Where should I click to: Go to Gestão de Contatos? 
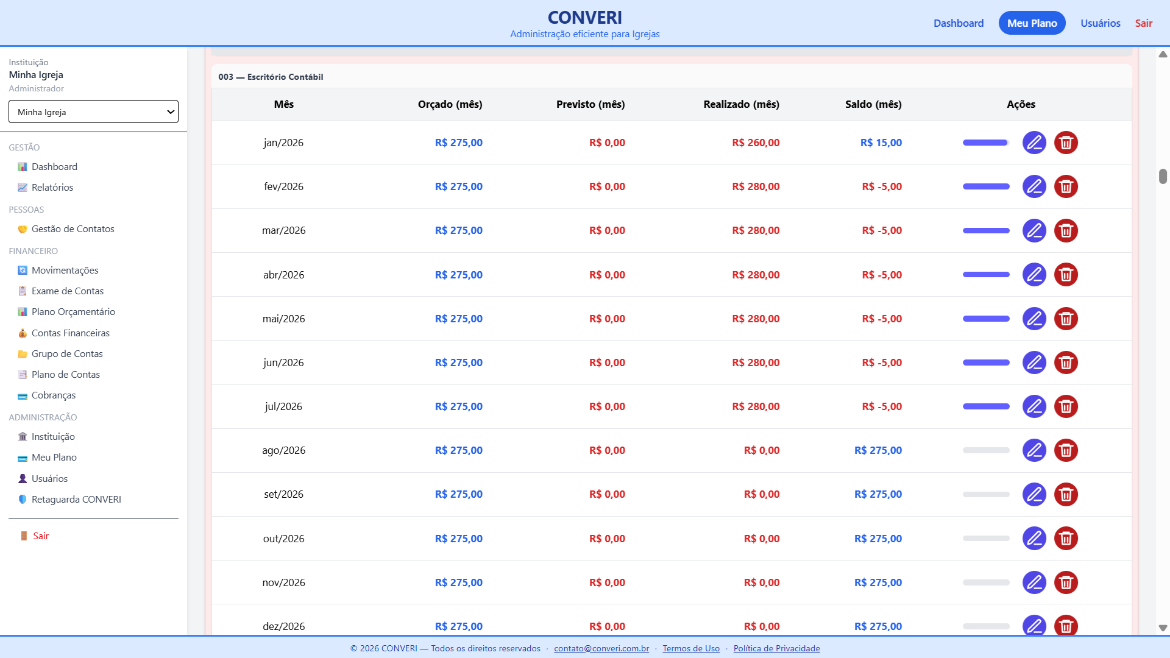tap(73, 228)
